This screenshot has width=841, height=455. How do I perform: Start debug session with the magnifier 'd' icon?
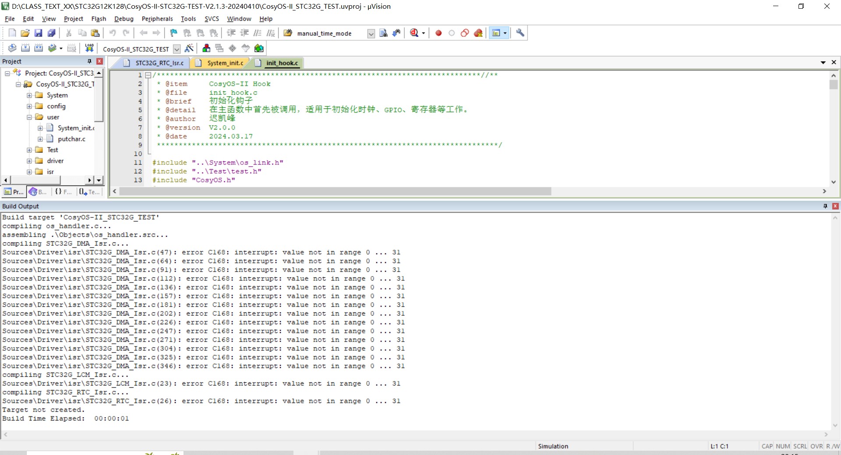point(414,33)
